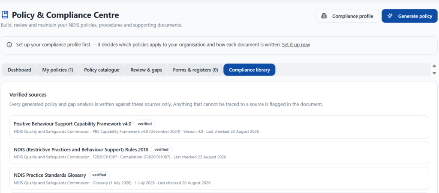Click the bookmark icon beside Policy & Compliance Centre
Image resolution: width=439 pixels, height=193 pixels.
click(5, 15)
